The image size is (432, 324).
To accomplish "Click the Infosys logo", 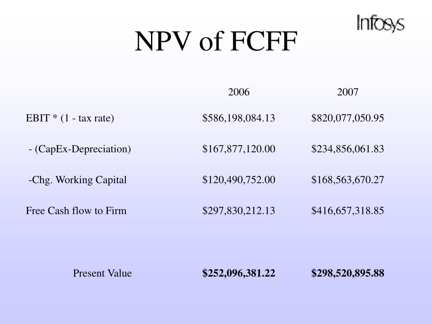I will (381, 24).
